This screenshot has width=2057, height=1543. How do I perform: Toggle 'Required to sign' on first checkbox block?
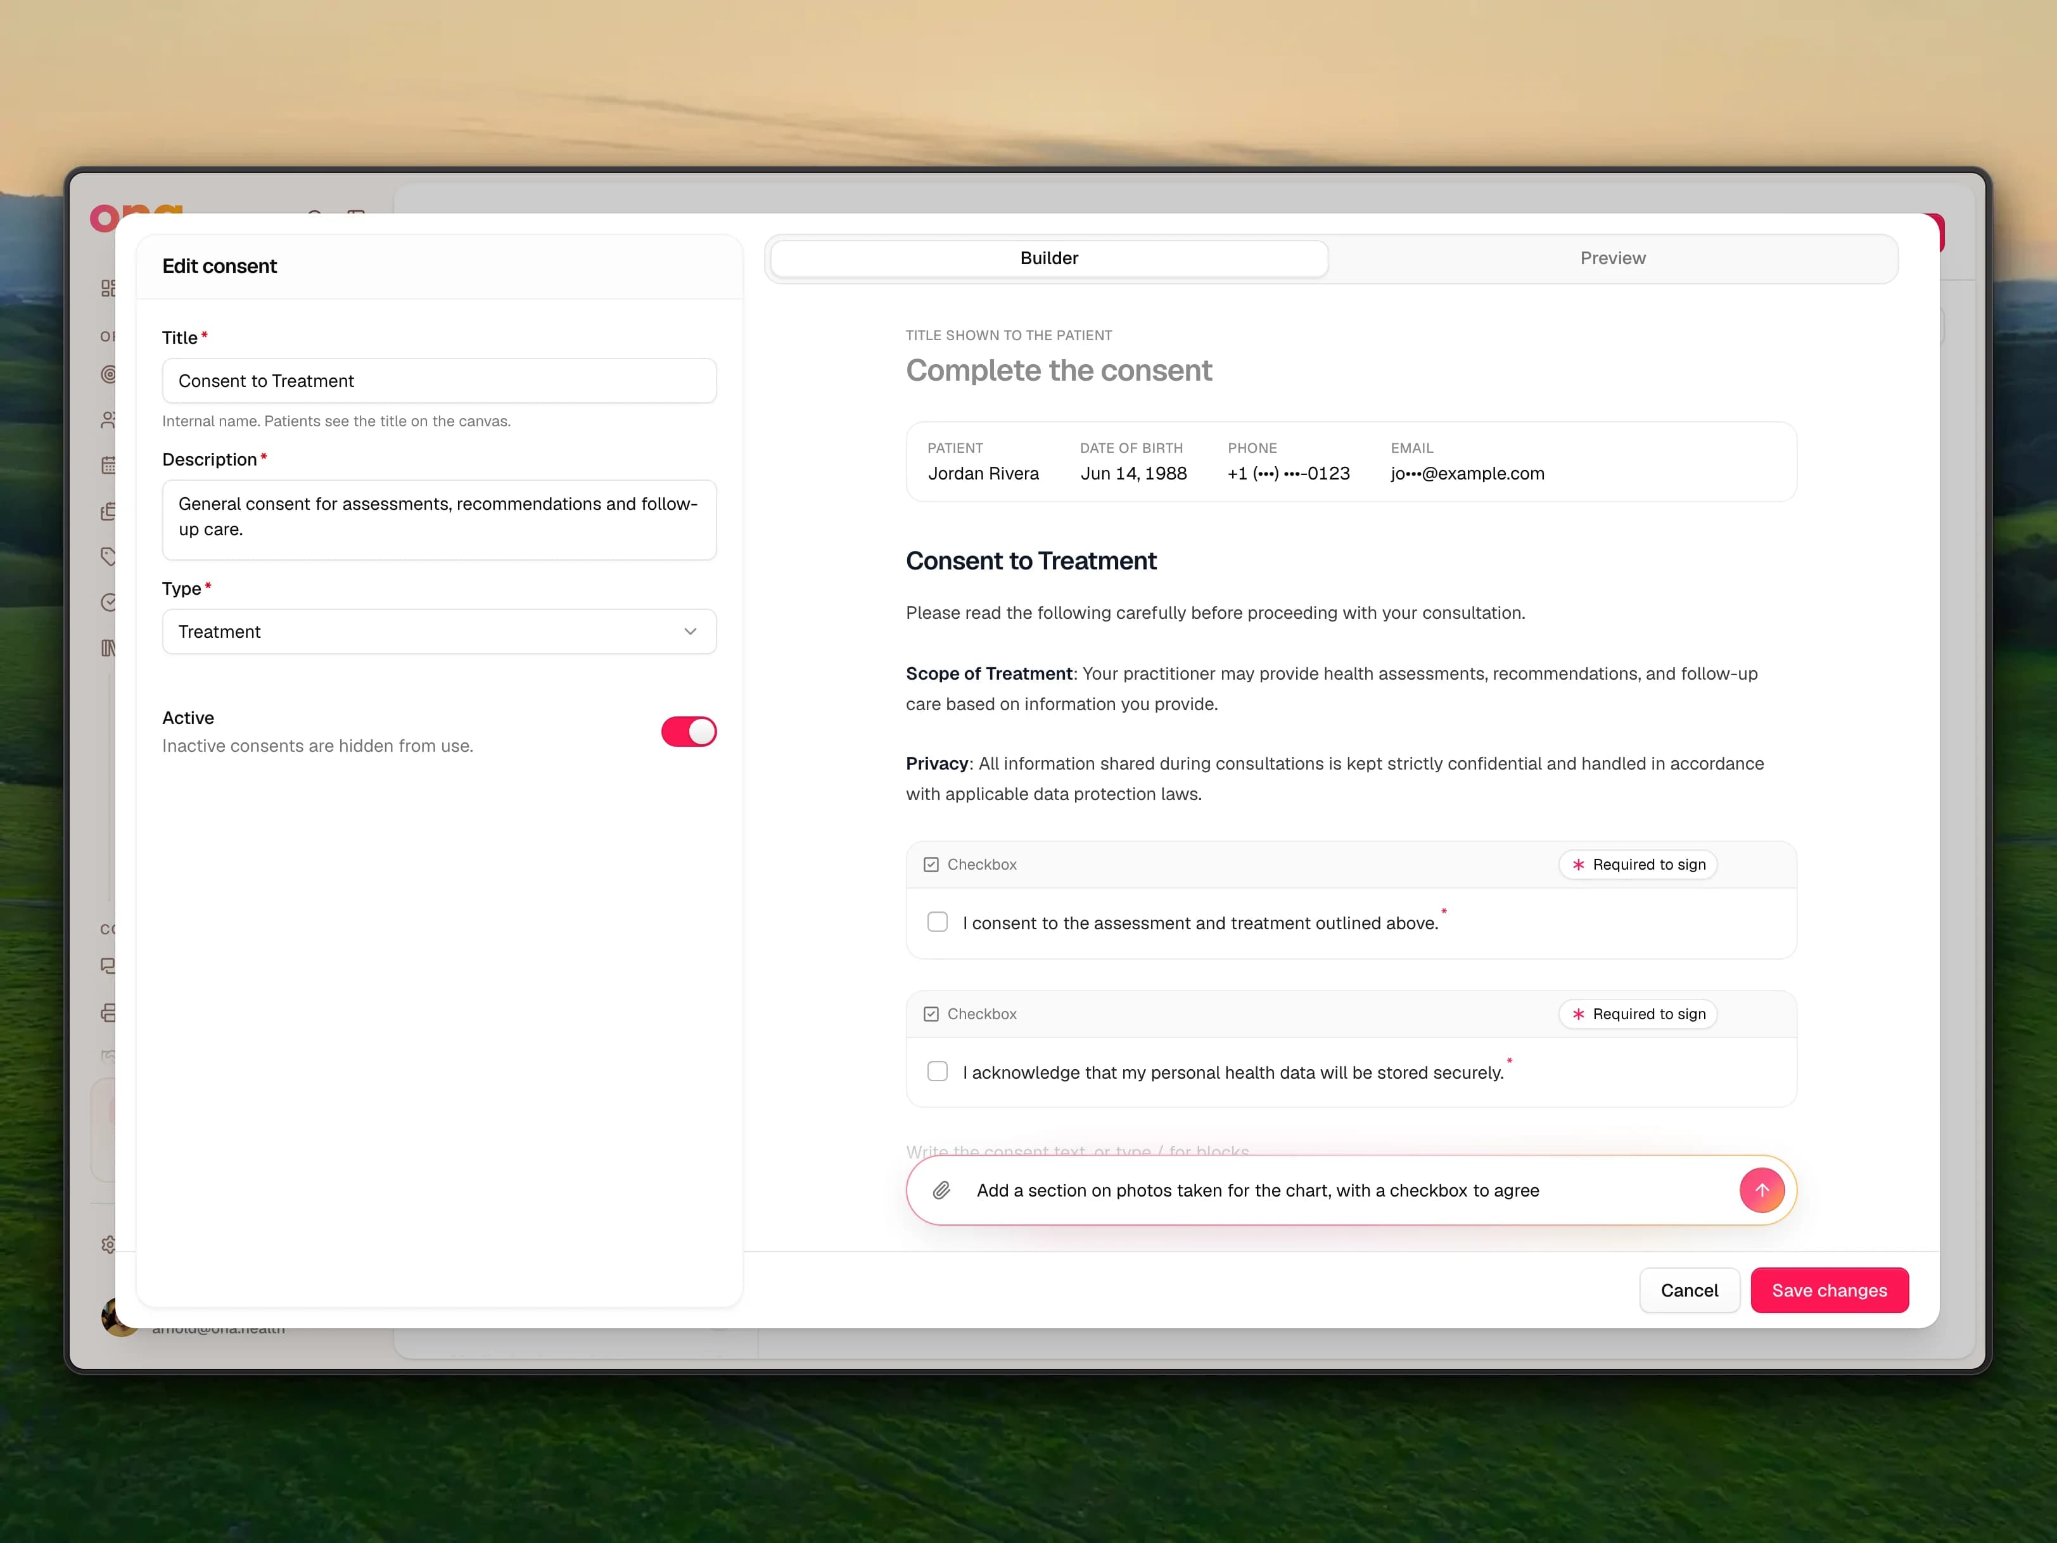(1638, 865)
